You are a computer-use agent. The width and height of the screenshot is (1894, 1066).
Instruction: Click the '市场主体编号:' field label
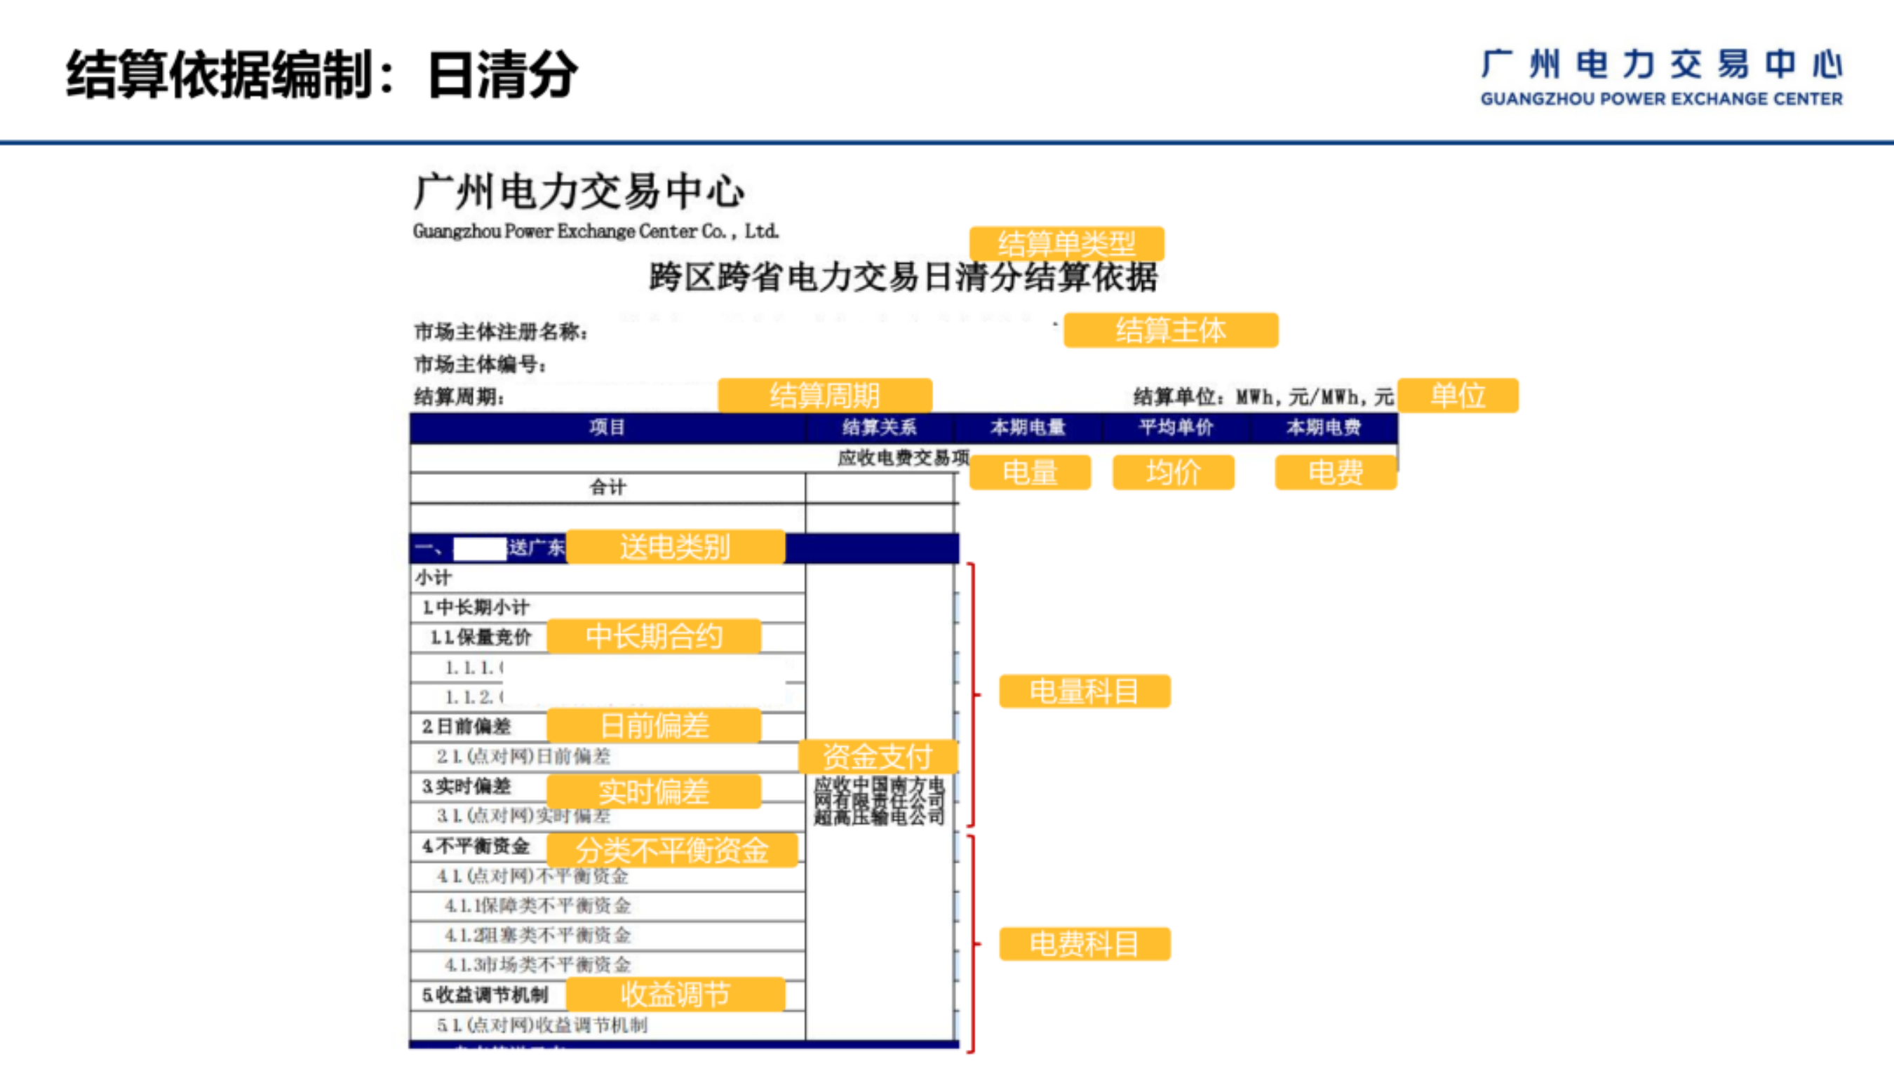(480, 364)
